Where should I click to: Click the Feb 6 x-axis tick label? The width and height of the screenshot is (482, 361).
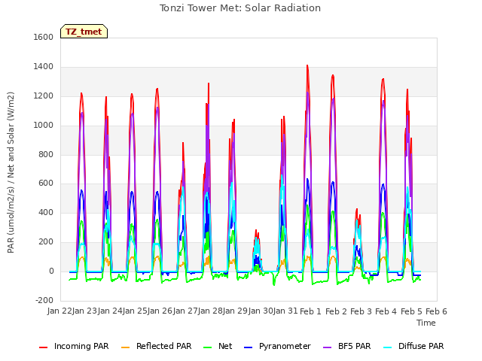click(x=436, y=311)
